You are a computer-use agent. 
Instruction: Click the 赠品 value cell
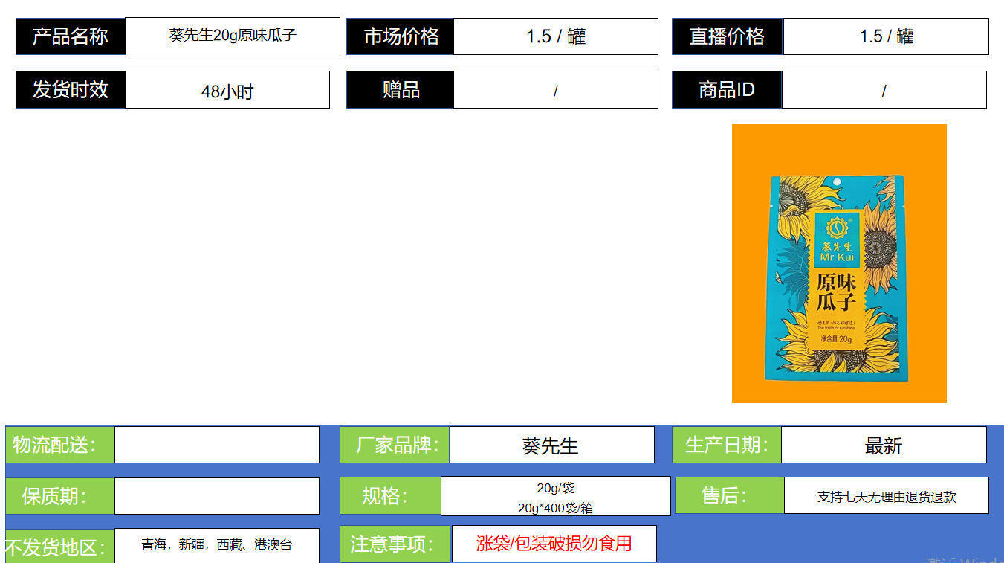[x=555, y=90]
